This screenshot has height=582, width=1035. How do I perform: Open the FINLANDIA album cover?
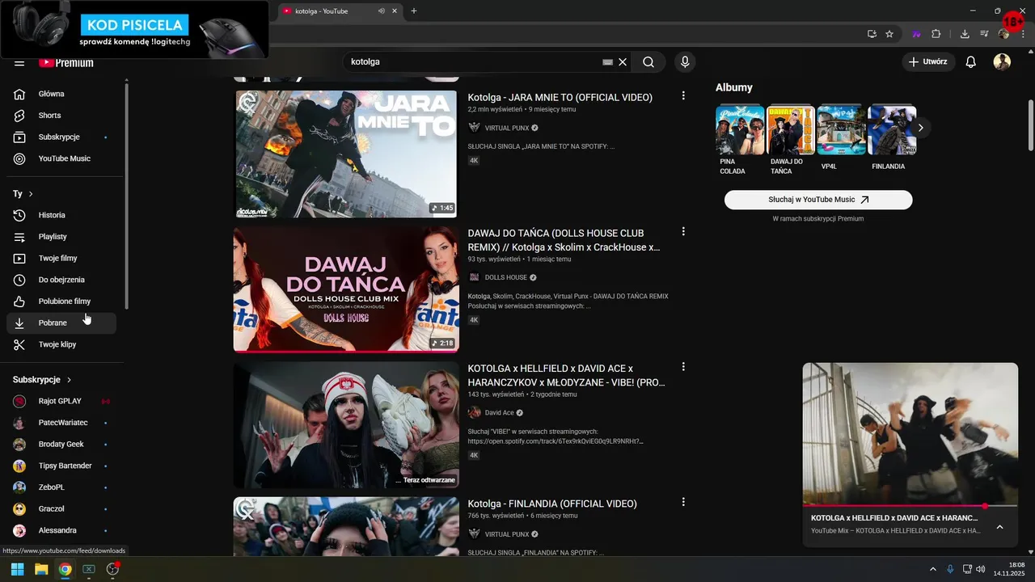tap(893, 130)
